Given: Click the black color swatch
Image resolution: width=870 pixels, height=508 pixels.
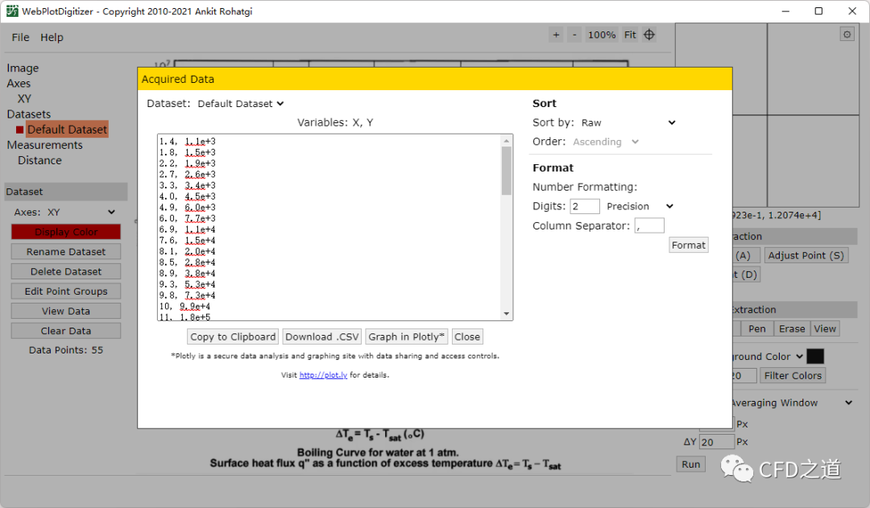Looking at the screenshot, I should click(815, 356).
